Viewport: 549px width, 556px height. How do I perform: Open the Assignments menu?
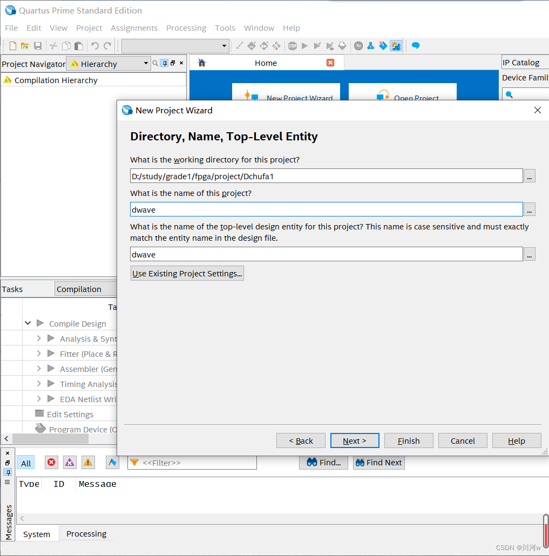click(x=134, y=28)
